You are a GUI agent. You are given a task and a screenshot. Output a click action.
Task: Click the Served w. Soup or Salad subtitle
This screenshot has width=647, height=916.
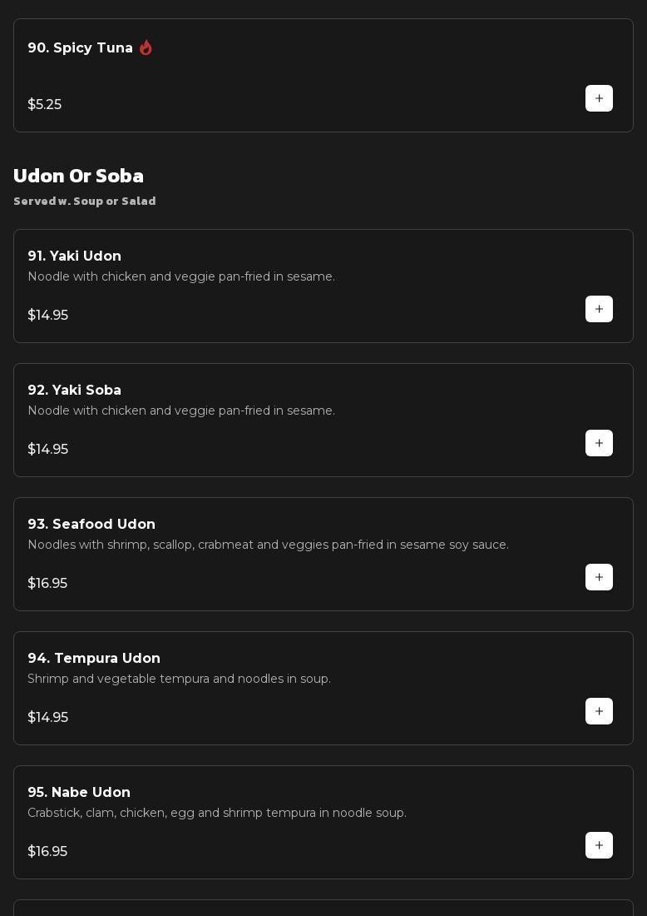[x=85, y=201]
